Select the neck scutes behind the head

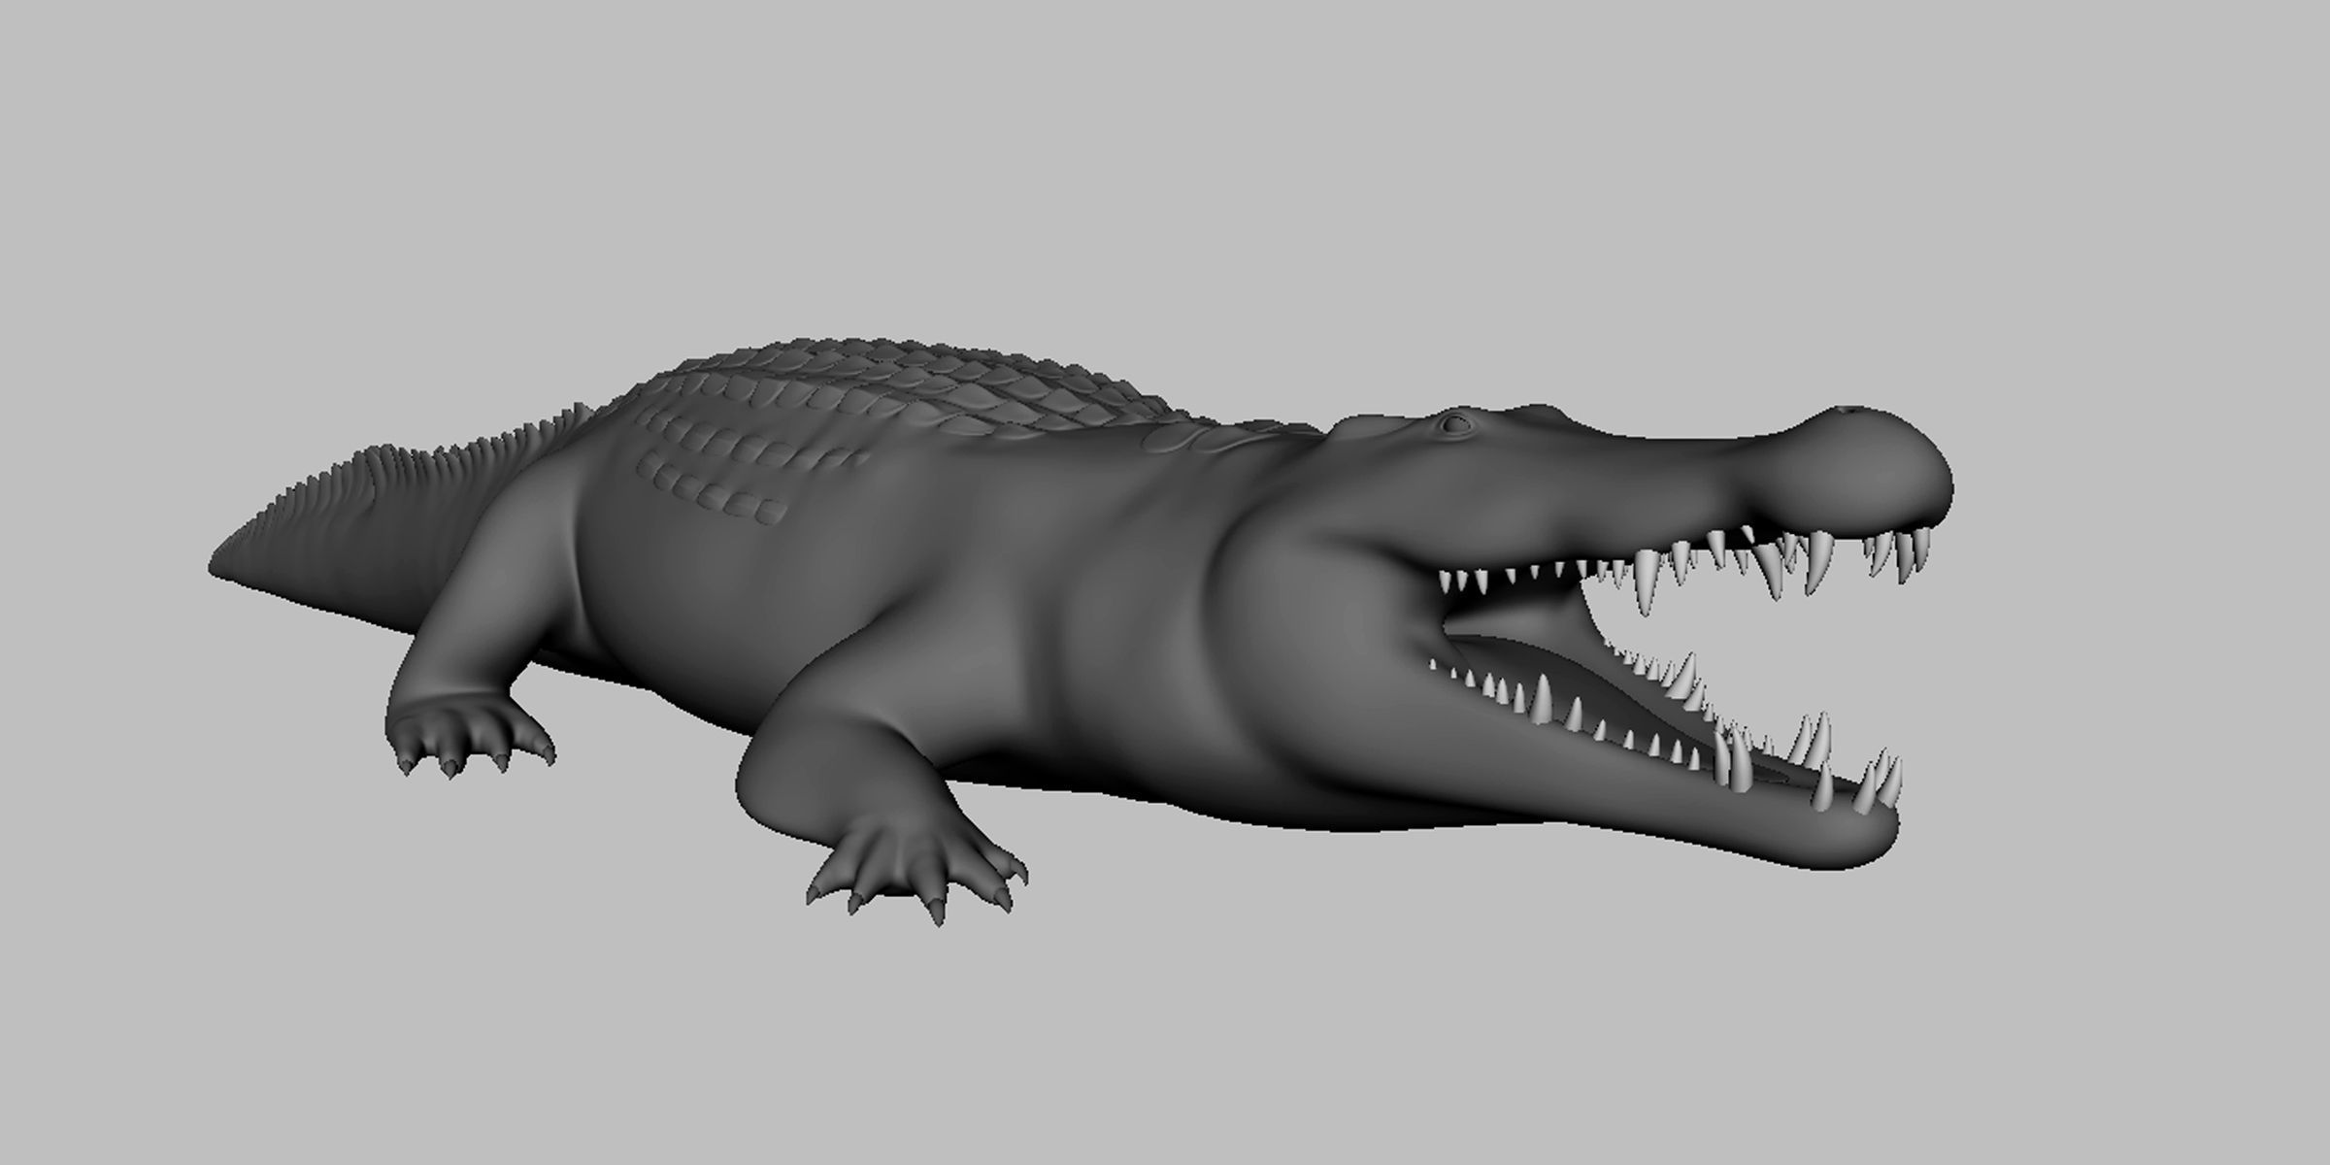tap(1204, 437)
